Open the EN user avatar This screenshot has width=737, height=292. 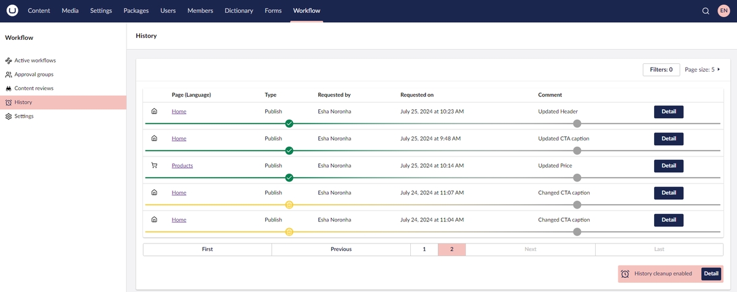click(x=723, y=11)
